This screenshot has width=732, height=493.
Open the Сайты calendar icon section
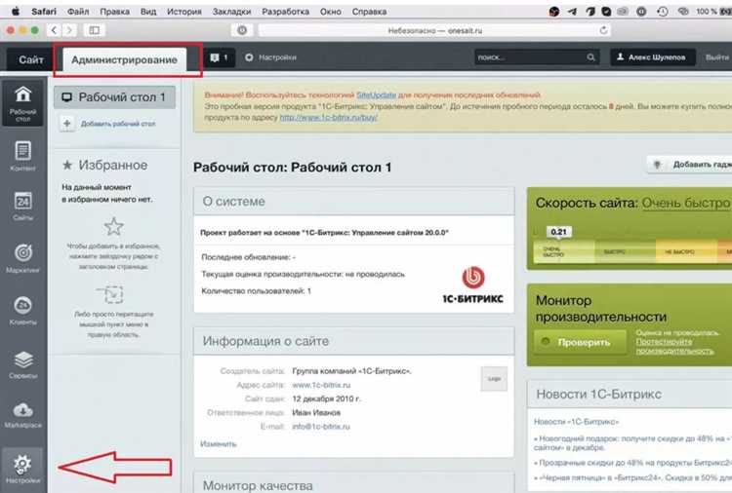pyautogui.click(x=22, y=207)
